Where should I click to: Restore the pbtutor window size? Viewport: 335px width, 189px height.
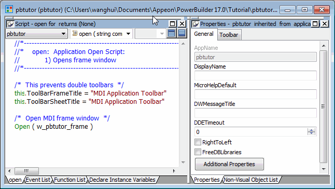click(304, 10)
